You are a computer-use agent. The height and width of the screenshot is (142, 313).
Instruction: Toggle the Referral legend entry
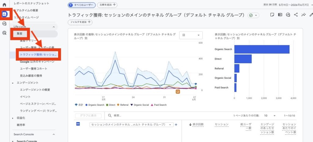click(x=123, y=105)
